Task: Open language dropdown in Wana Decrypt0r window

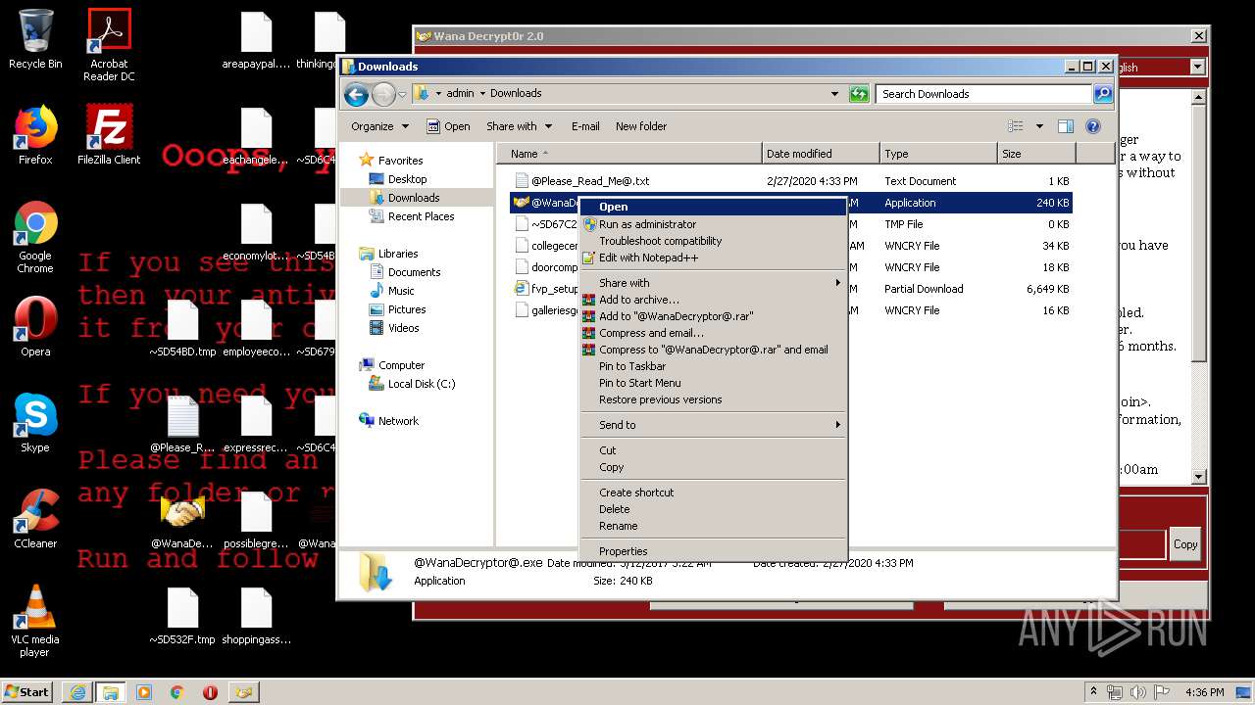Action: [x=1197, y=67]
